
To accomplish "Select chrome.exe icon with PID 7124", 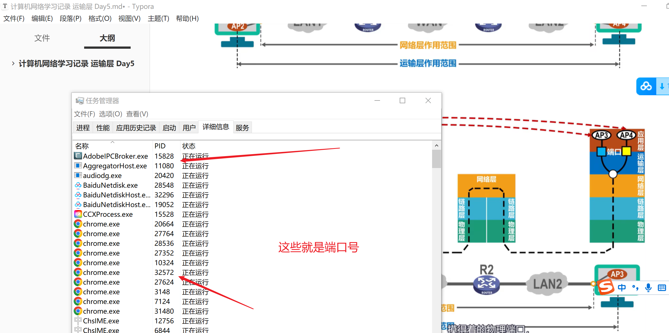I will coord(78,301).
